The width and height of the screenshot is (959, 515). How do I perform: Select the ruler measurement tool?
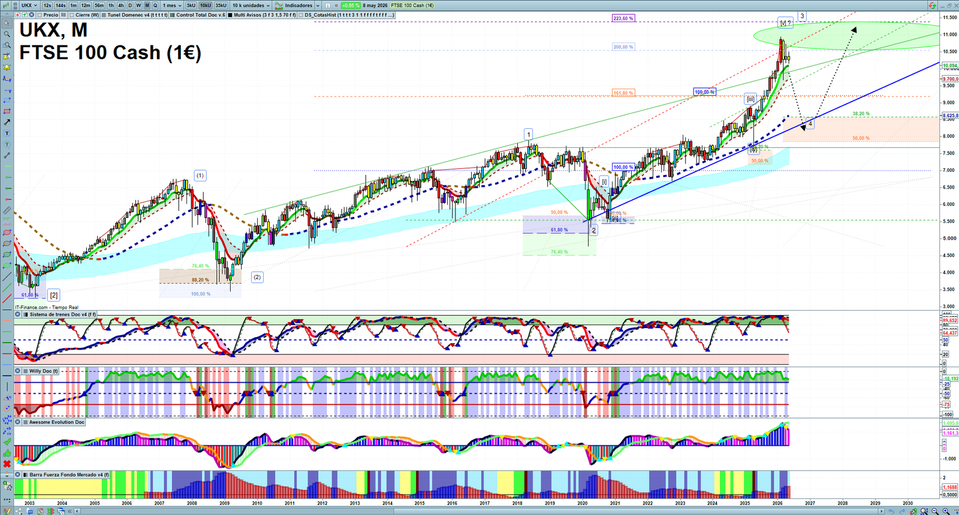point(7,211)
